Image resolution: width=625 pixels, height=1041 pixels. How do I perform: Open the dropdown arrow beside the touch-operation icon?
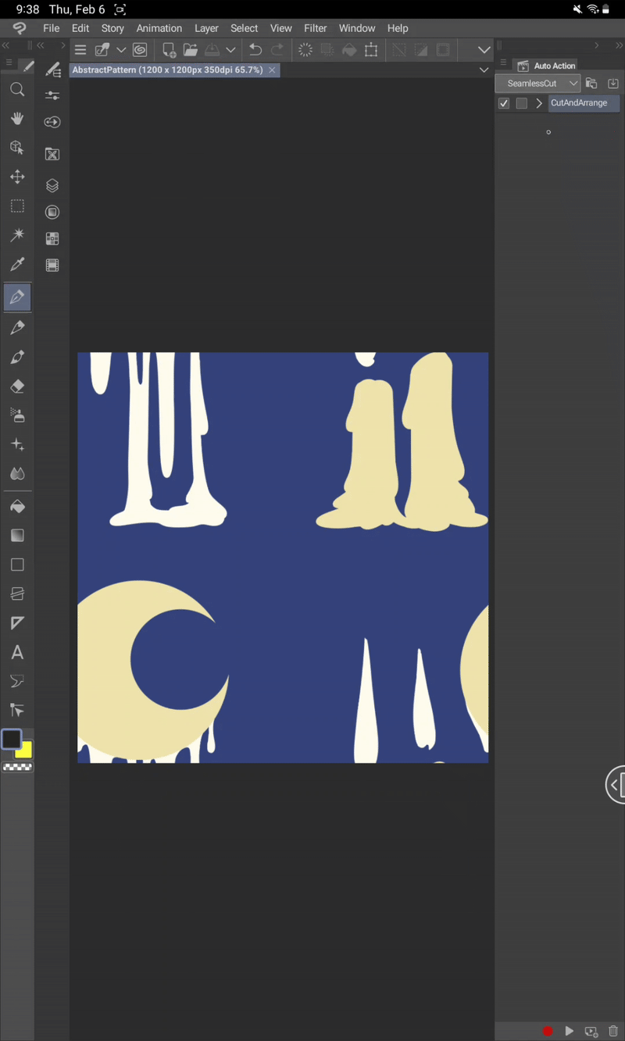(x=121, y=50)
